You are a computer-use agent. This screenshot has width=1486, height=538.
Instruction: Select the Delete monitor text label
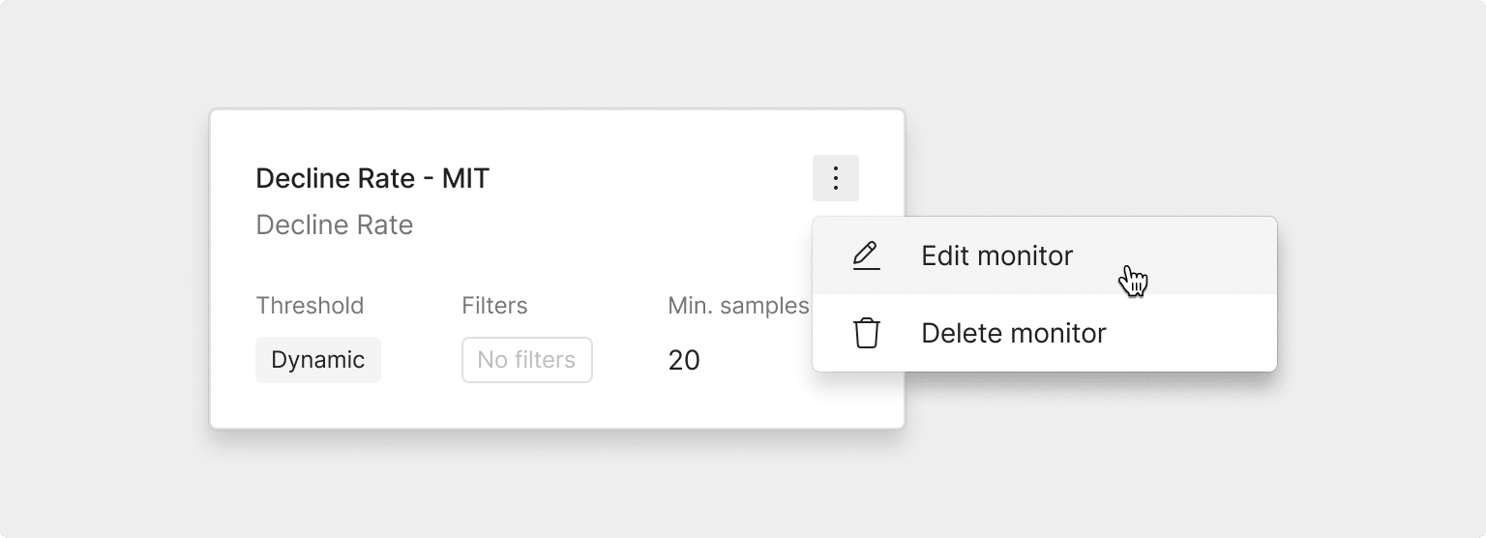tap(1014, 333)
